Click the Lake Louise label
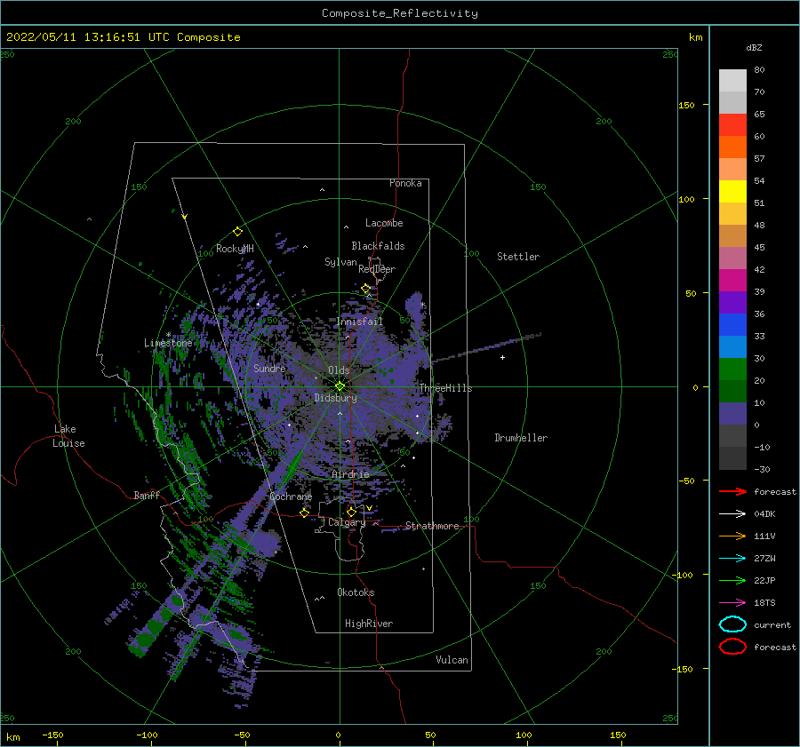This screenshot has height=747, width=800. coord(68,436)
